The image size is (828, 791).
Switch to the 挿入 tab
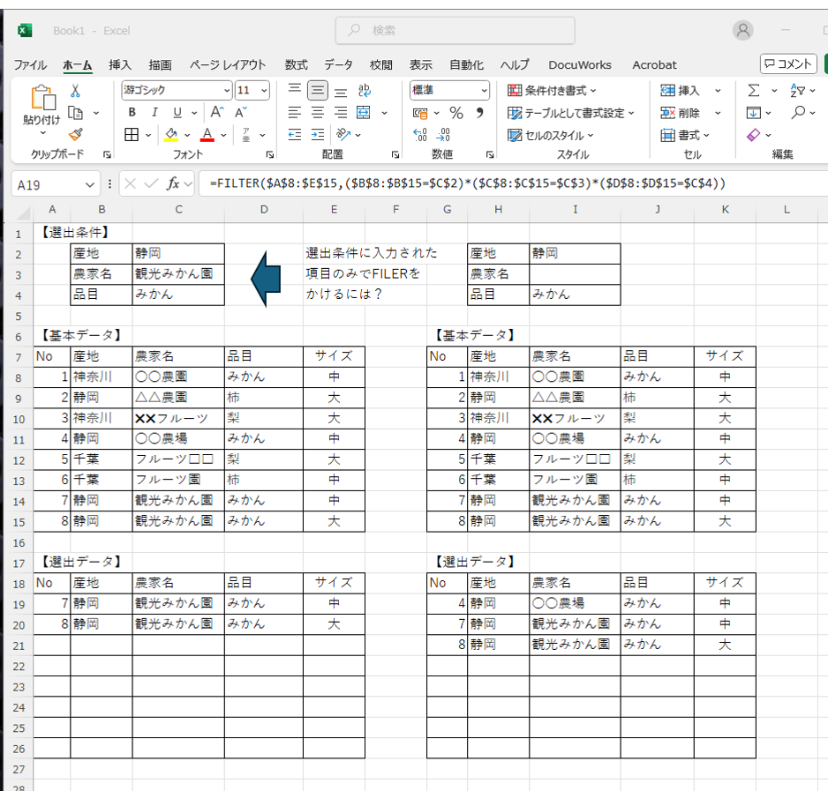tap(120, 65)
